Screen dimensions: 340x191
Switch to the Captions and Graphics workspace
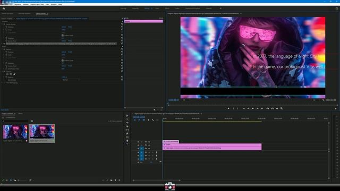(192, 8)
